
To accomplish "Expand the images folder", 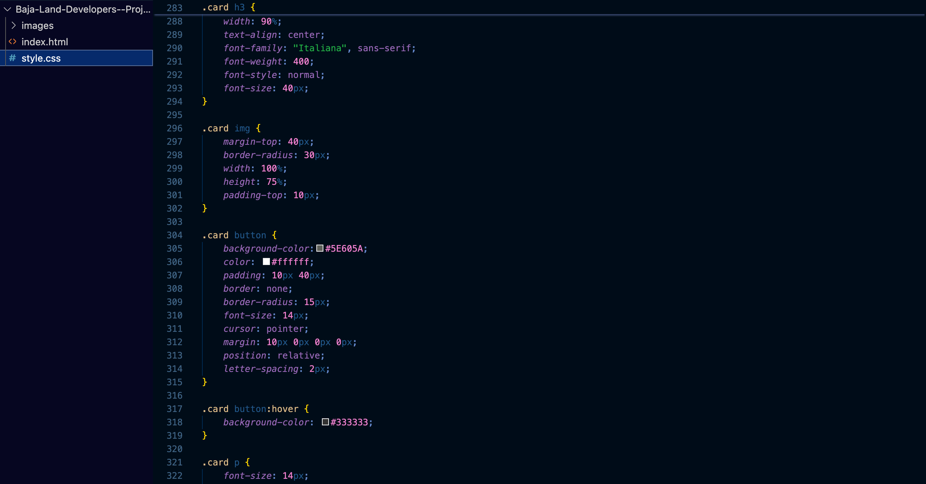I will click(x=14, y=26).
